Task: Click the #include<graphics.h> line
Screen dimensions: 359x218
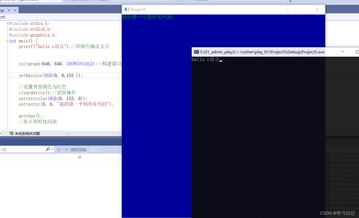Action: click(x=33, y=35)
